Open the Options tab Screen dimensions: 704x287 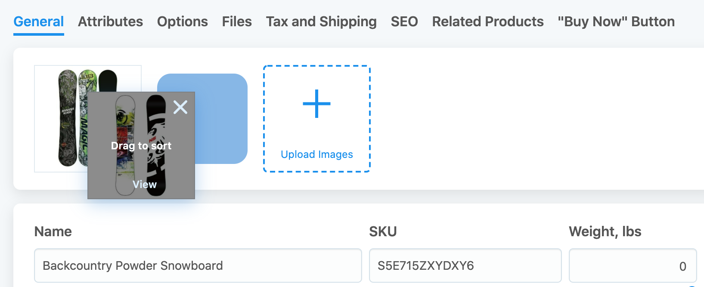pyautogui.click(x=183, y=22)
